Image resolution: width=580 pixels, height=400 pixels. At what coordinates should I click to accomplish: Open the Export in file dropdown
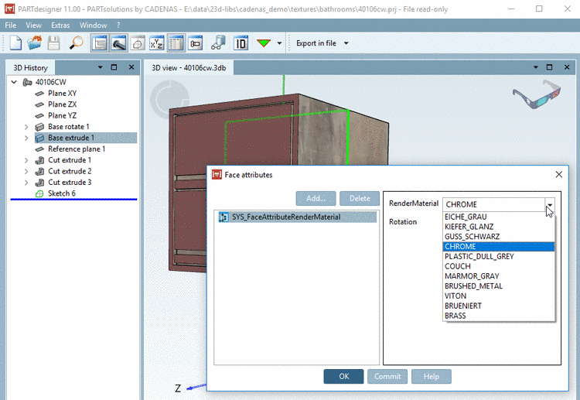pyautogui.click(x=346, y=43)
